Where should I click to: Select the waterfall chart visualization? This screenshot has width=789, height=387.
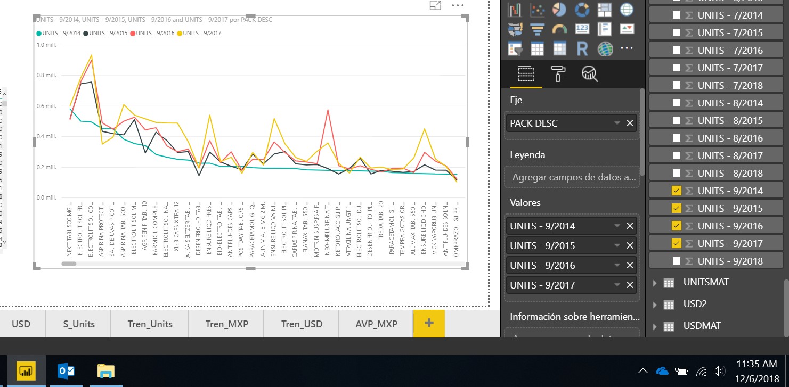[x=515, y=10]
